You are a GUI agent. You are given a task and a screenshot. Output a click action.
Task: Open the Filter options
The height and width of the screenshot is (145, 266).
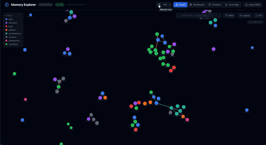[x=229, y=15]
